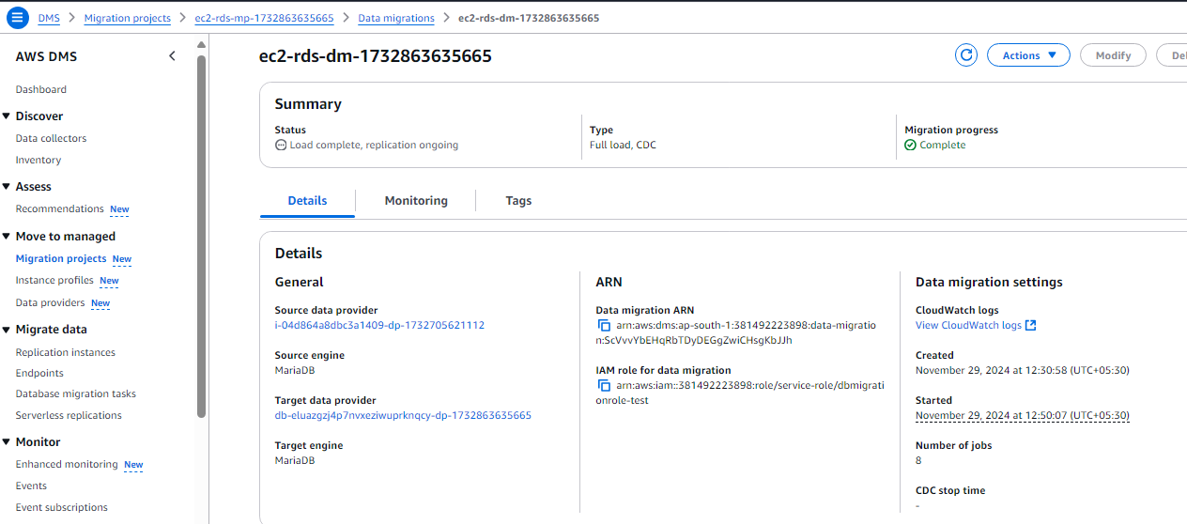
Task: Open Endpoints in sidebar
Action: (39, 373)
